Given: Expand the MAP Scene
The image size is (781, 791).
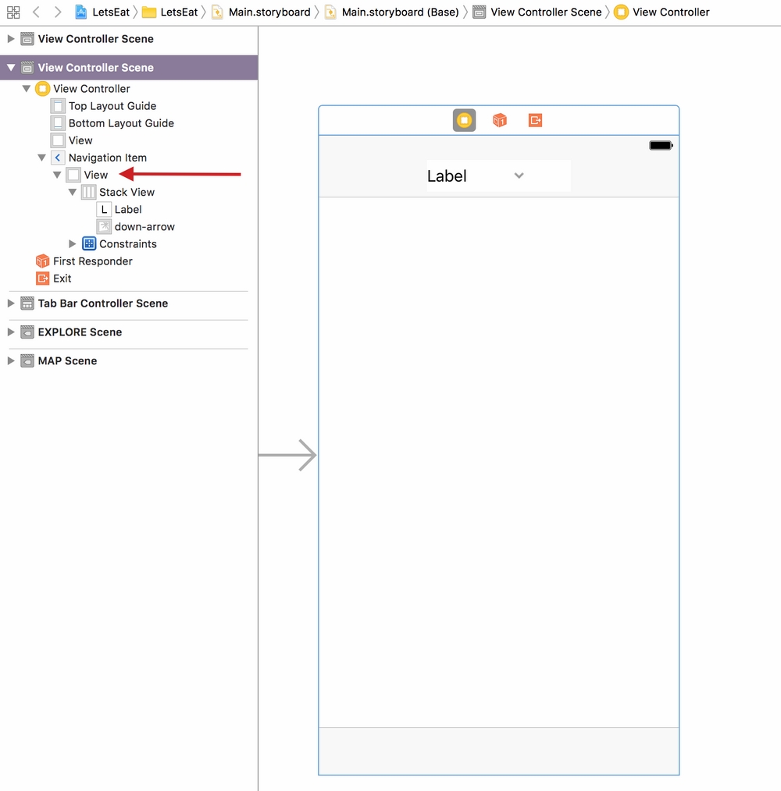Looking at the screenshot, I should pyautogui.click(x=11, y=361).
